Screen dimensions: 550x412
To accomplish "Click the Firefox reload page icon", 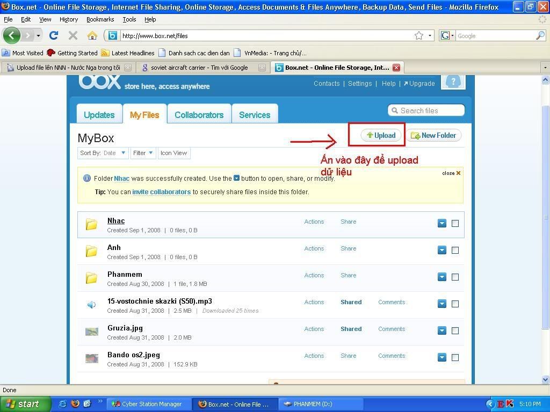I will tap(53, 36).
